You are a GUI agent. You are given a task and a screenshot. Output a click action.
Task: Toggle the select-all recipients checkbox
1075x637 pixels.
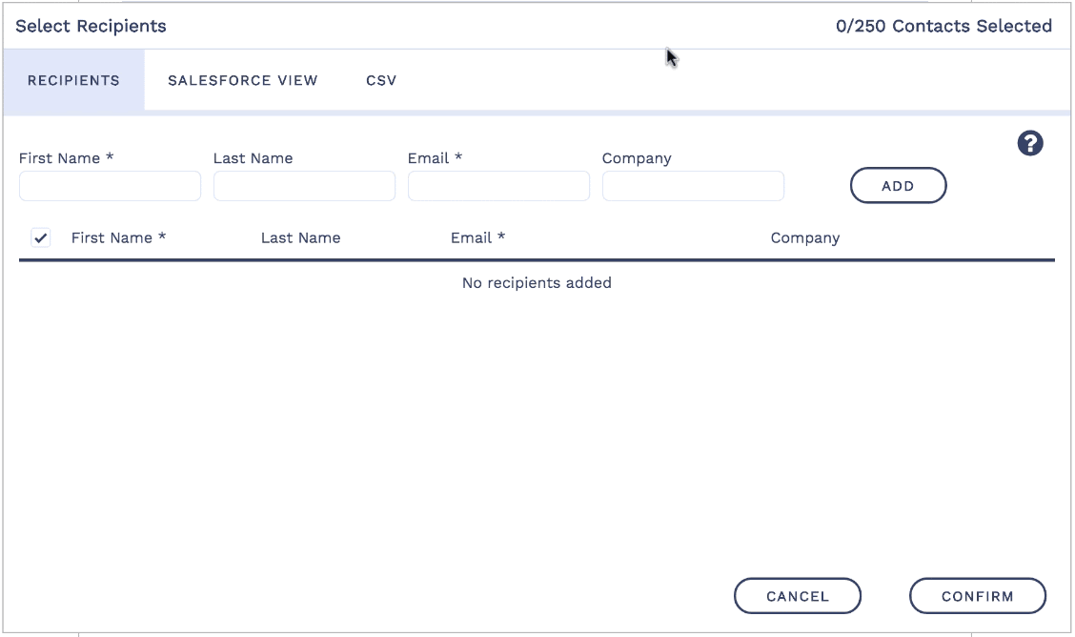pyautogui.click(x=41, y=238)
